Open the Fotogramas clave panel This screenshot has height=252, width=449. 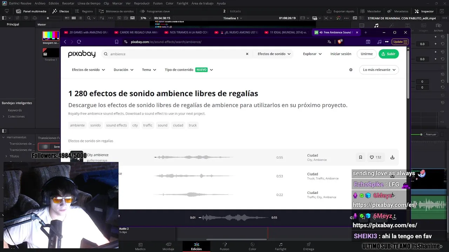(155, 11)
